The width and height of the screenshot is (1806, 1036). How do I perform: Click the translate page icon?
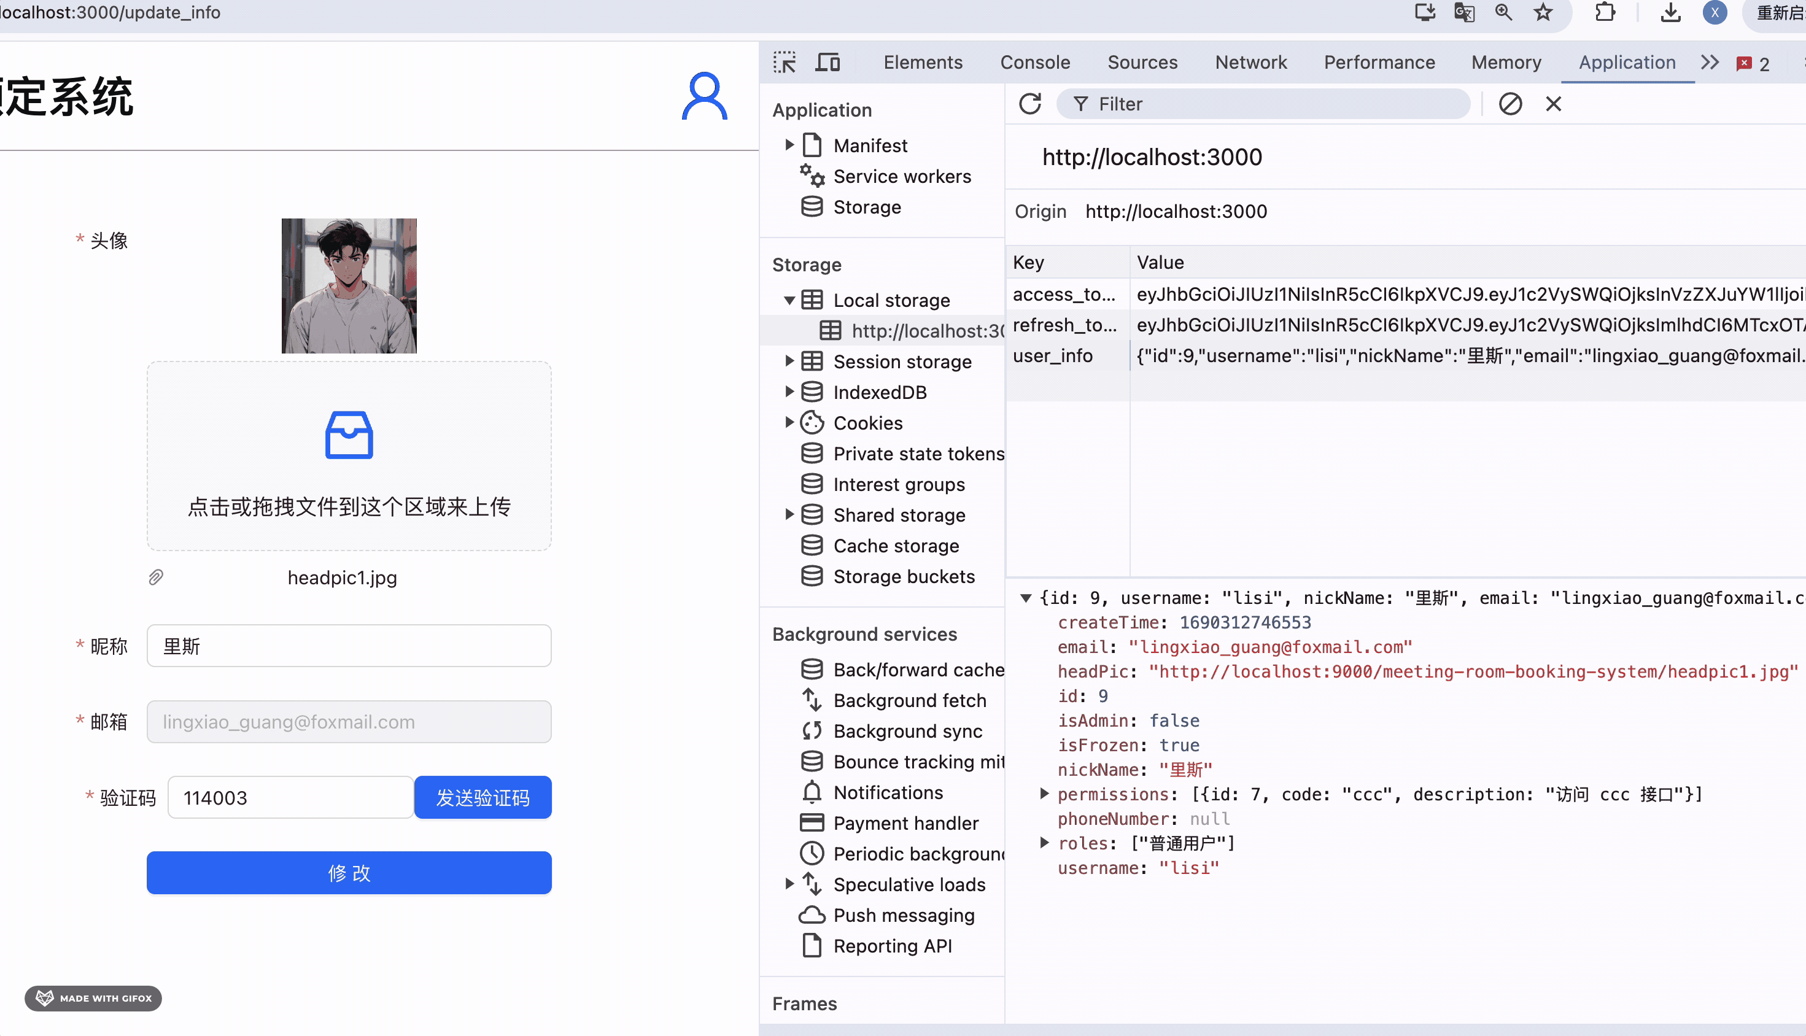click(1463, 12)
